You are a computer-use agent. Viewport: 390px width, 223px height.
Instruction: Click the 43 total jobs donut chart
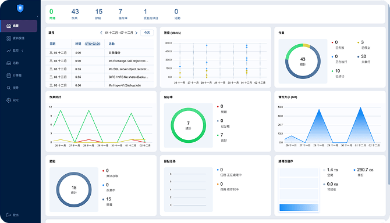[303, 62]
